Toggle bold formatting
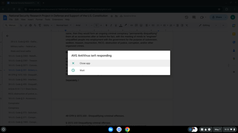The width and height of the screenshot is (238, 133). (x=107, y=25)
